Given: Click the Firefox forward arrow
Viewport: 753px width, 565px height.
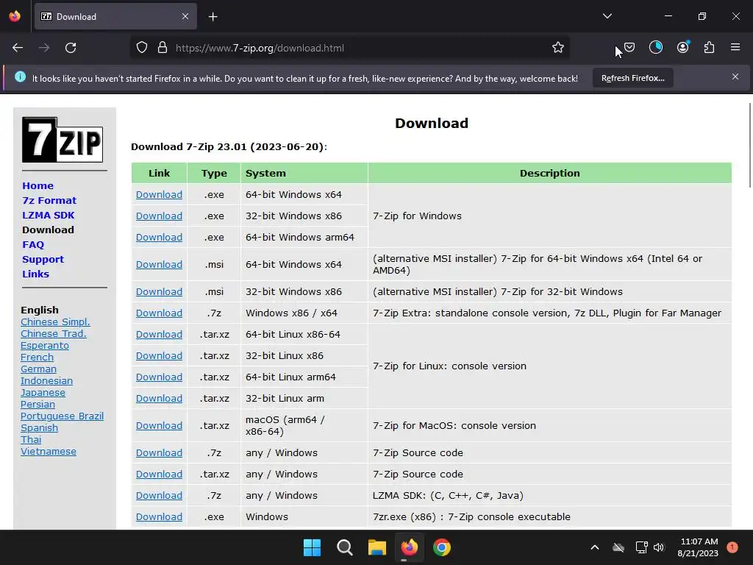Looking at the screenshot, I should pos(44,48).
